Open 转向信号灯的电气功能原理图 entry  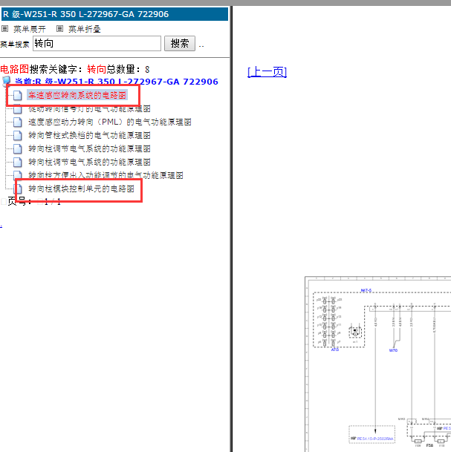point(89,109)
